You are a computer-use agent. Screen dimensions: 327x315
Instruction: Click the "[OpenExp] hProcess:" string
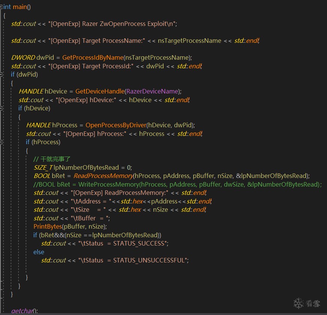(95, 134)
